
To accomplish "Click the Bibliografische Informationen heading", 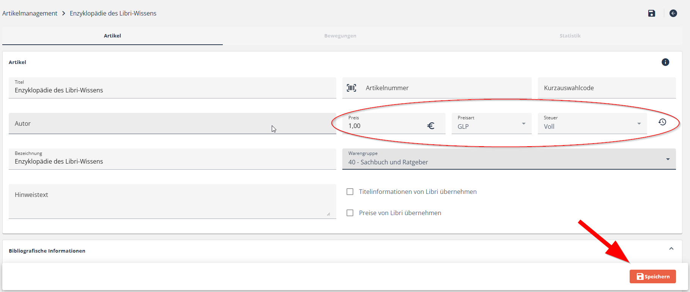I will click(x=47, y=251).
